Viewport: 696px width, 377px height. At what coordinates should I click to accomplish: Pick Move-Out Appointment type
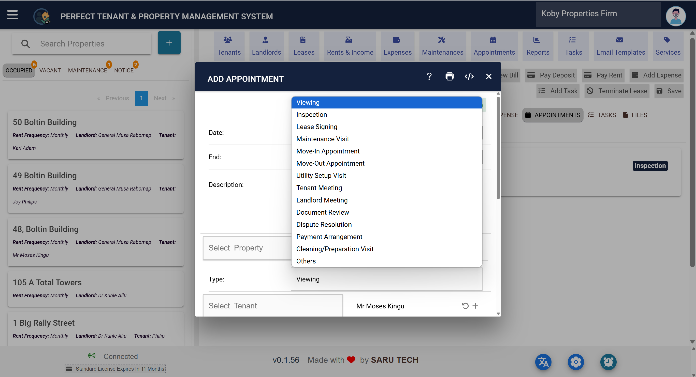[x=387, y=163]
